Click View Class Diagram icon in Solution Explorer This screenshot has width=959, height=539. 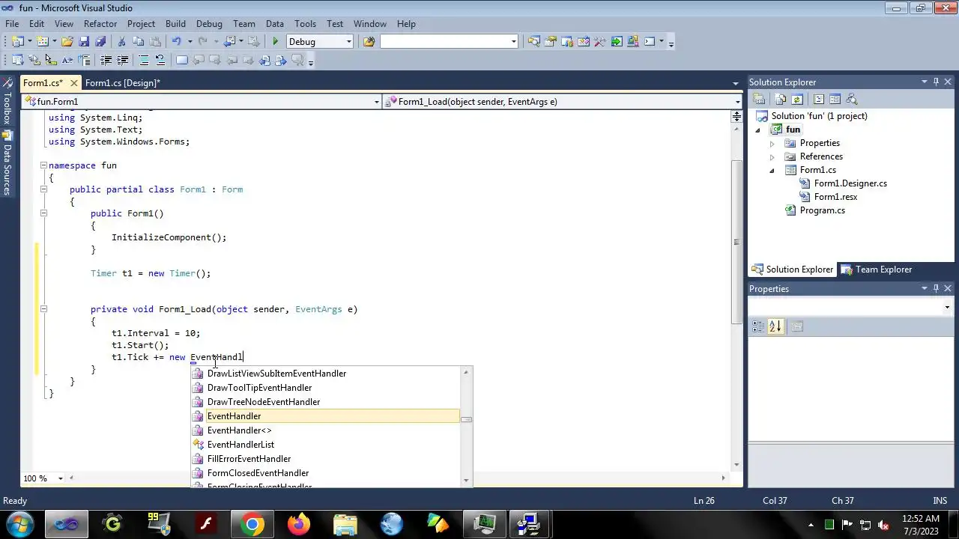(x=851, y=99)
